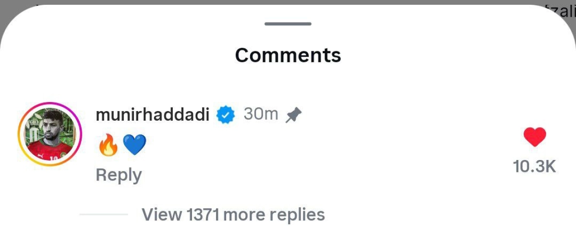
Task: Click the Comments heading
Action: click(288, 55)
